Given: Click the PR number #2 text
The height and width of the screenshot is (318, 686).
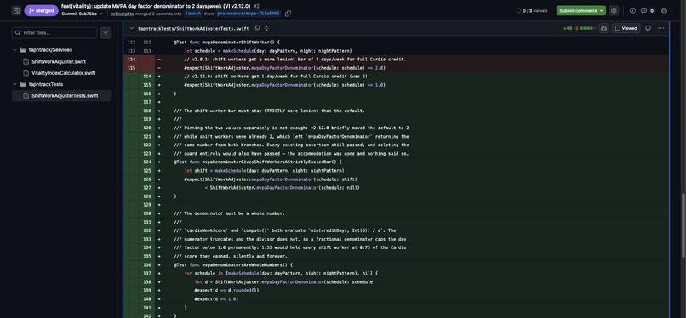Looking at the screenshot, I should (x=256, y=6).
